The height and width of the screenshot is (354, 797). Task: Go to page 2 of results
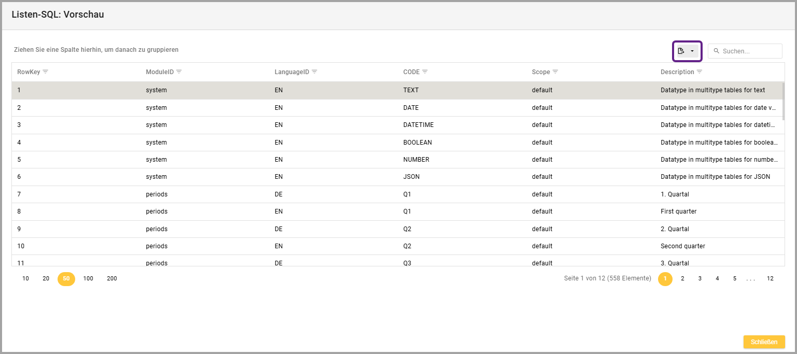[x=682, y=279]
